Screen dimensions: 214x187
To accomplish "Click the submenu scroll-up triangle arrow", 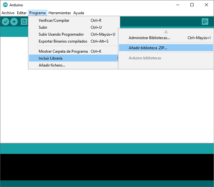I will click(166, 32).
